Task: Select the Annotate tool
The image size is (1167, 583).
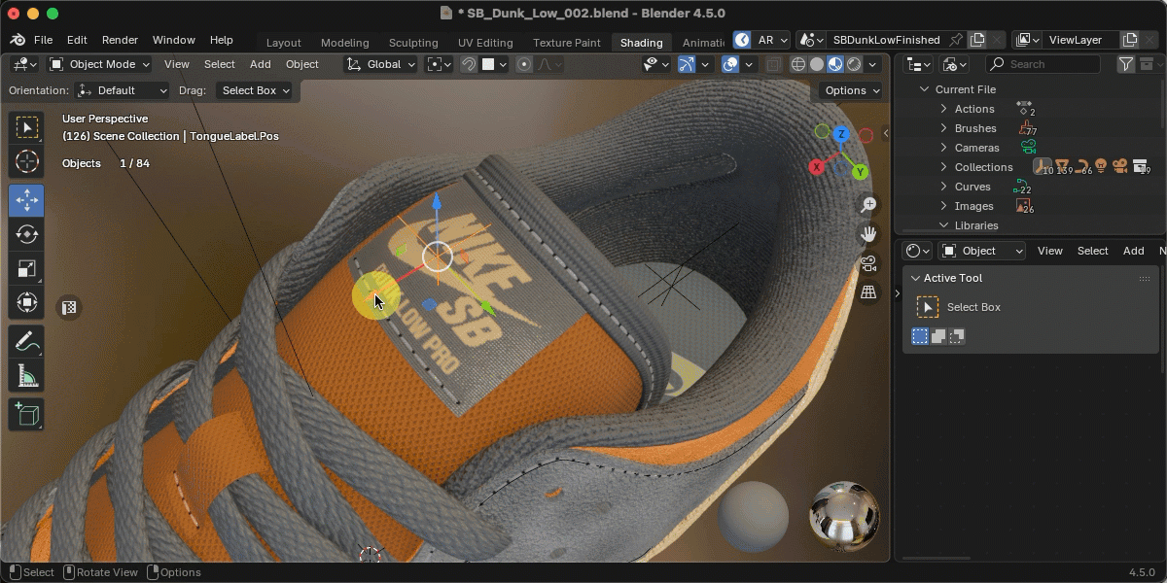Action: pyautogui.click(x=26, y=342)
